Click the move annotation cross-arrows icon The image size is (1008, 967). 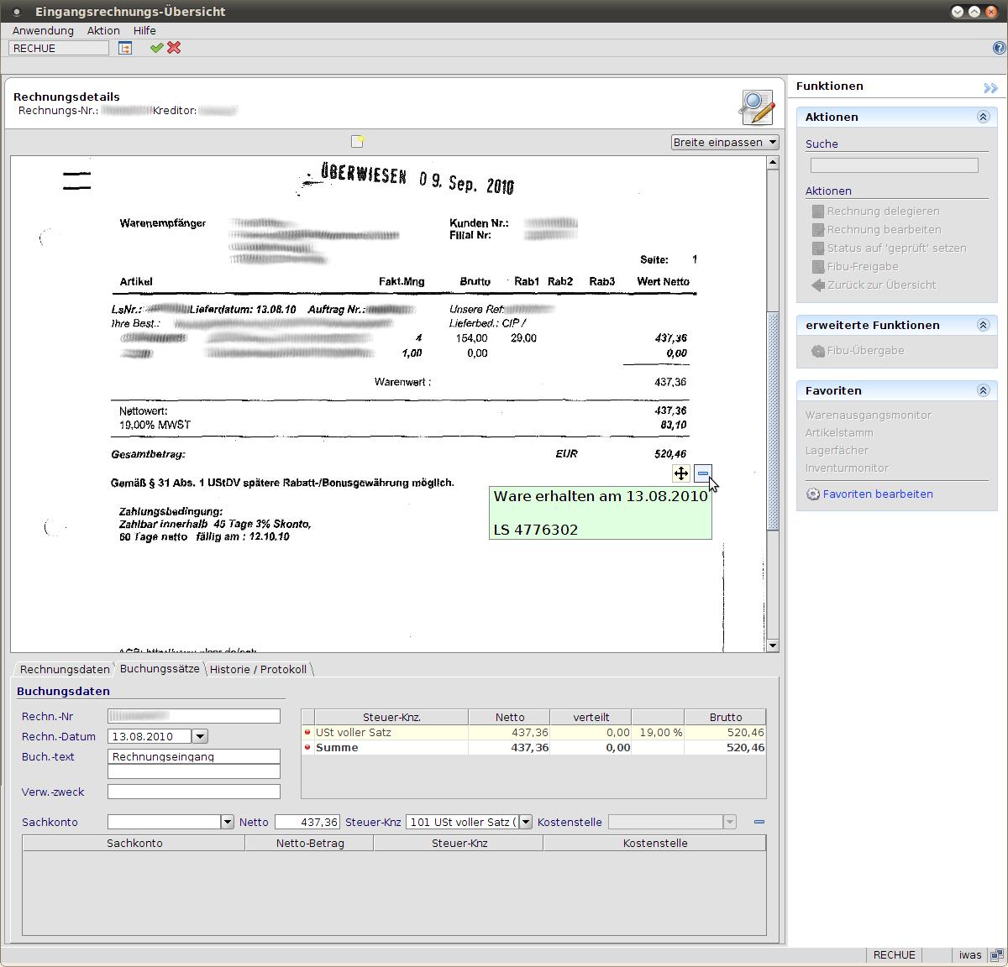[681, 473]
